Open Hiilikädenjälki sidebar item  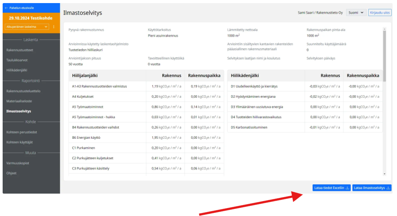(17, 70)
